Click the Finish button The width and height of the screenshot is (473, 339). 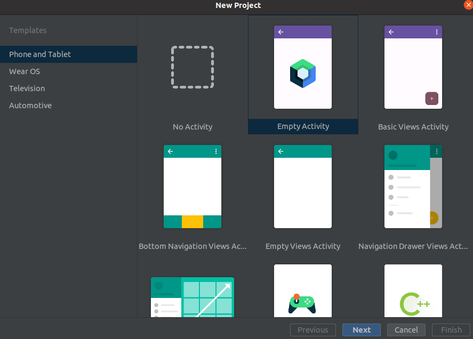pyautogui.click(x=451, y=330)
